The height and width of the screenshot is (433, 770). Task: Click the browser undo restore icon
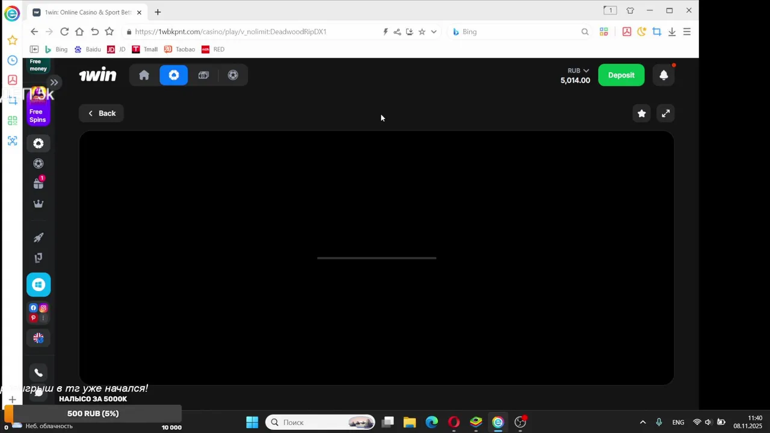(94, 31)
